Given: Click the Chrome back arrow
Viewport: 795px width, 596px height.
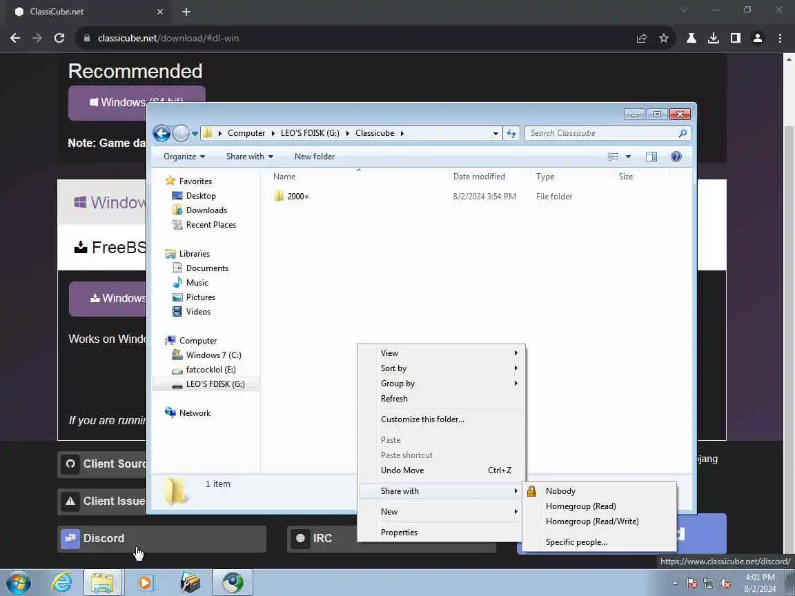Looking at the screenshot, I should (x=15, y=38).
